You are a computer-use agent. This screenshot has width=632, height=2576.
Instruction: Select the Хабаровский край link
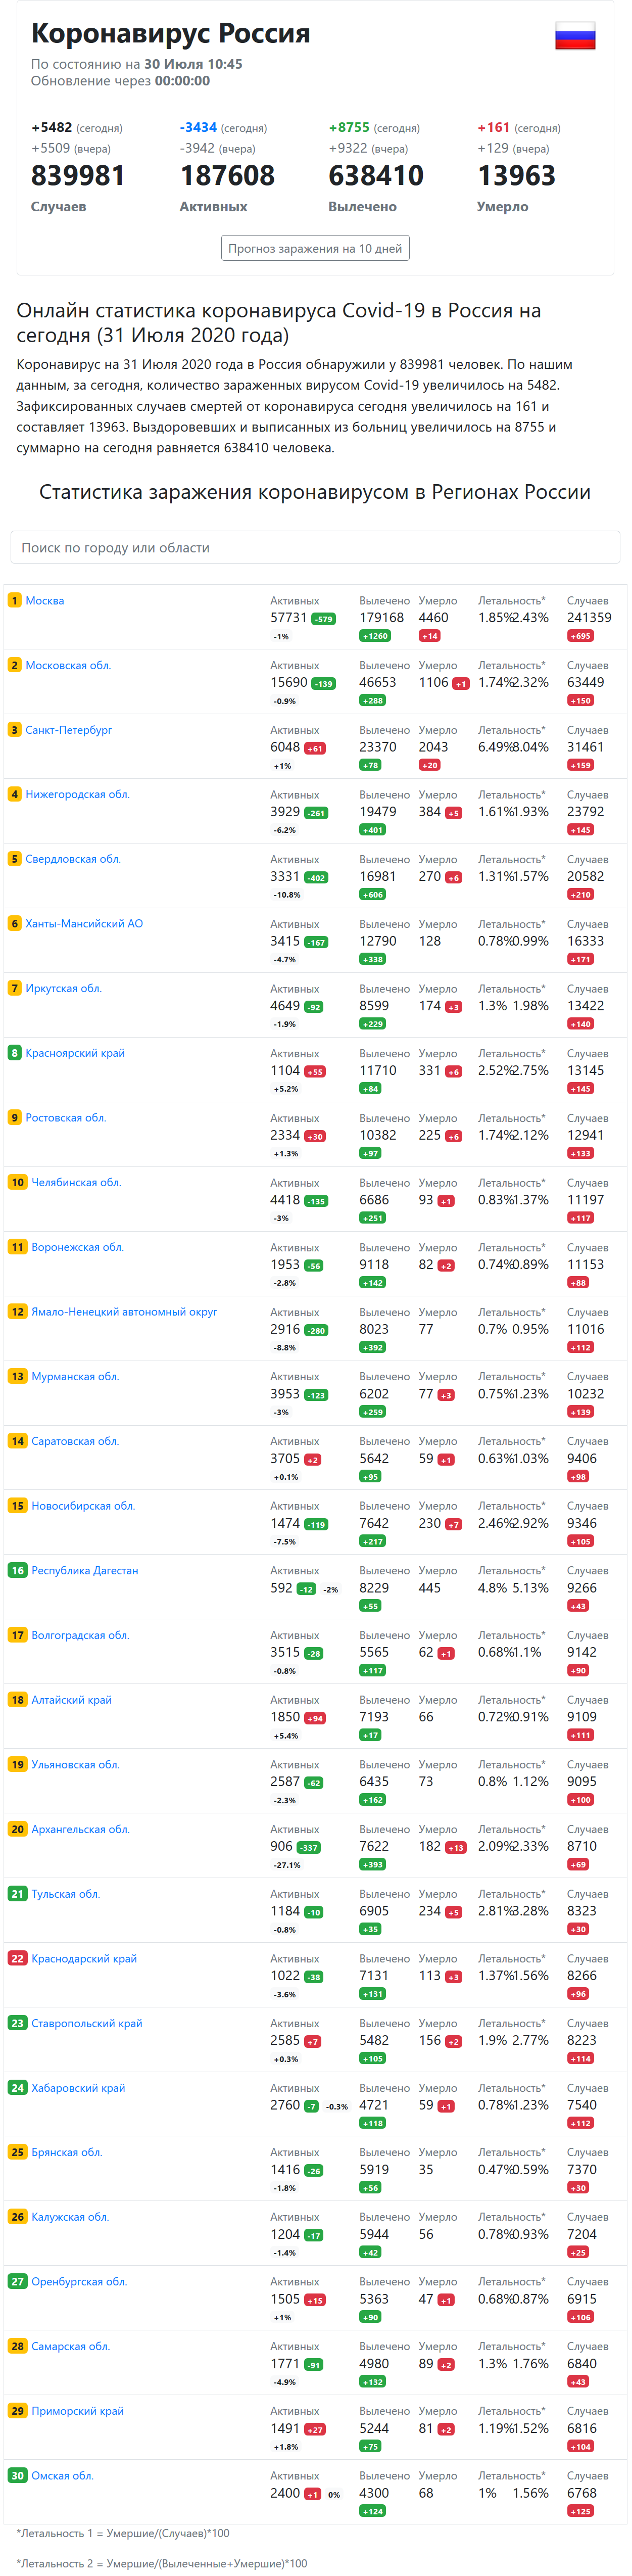click(x=79, y=2088)
